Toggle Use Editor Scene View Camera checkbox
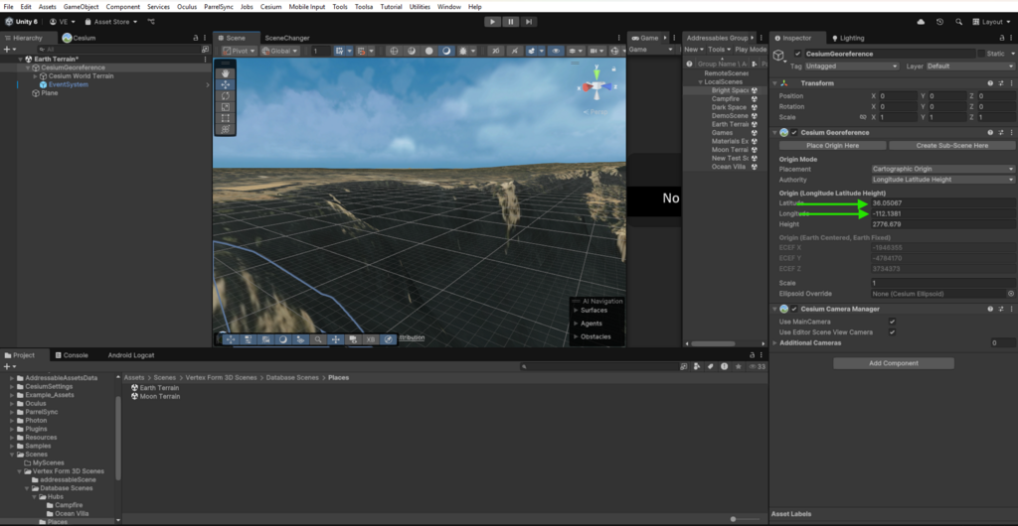Image resolution: width=1018 pixels, height=526 pixels. pos(892,331)
